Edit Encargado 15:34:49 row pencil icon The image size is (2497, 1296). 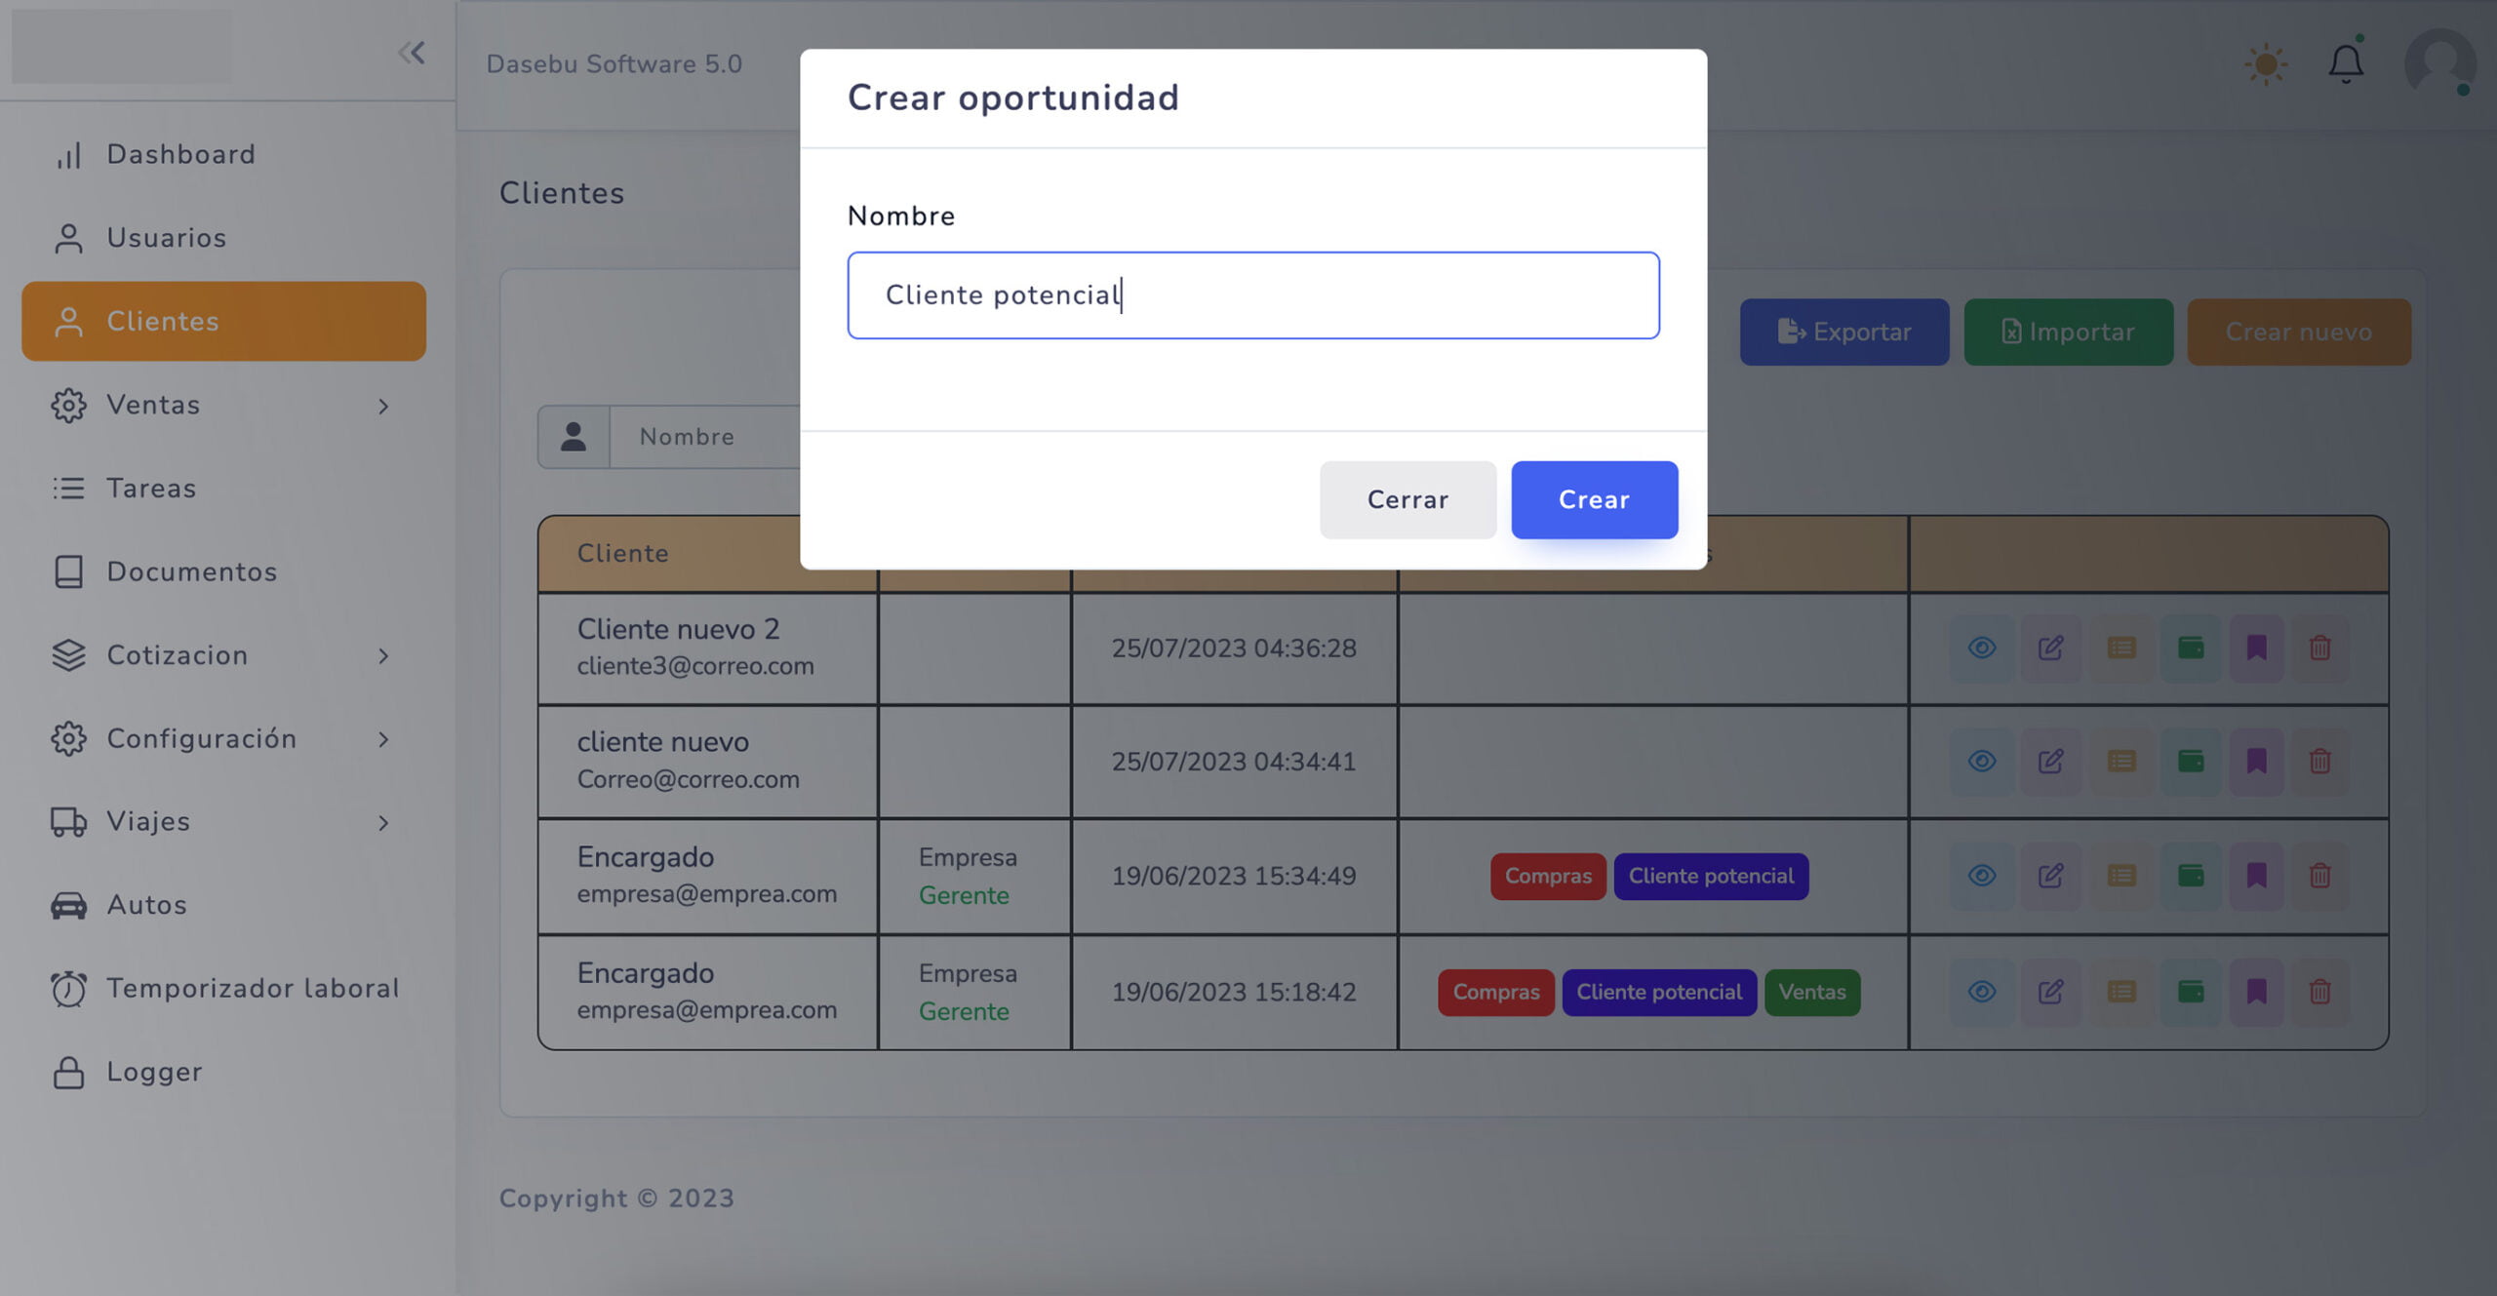(2050, 876)
